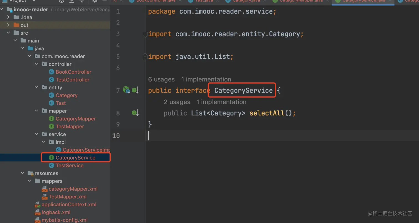Click the class icon beside the Test entity
This screenshot has height=223, width=419.
(x=51, y=103)
